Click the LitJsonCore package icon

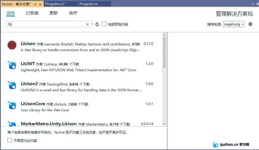point(12,105)
